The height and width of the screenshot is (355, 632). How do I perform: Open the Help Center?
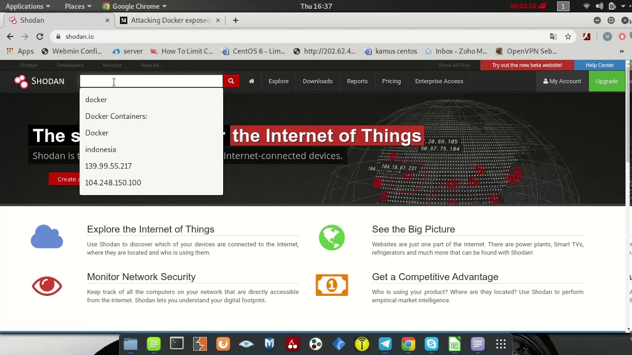tap(599, 65)
